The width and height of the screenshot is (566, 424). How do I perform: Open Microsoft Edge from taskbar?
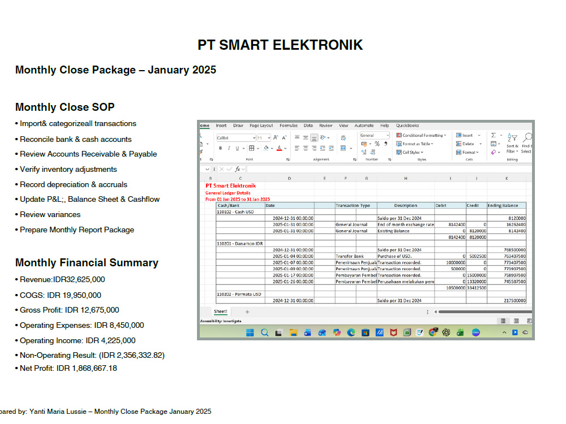click(351, 332)
